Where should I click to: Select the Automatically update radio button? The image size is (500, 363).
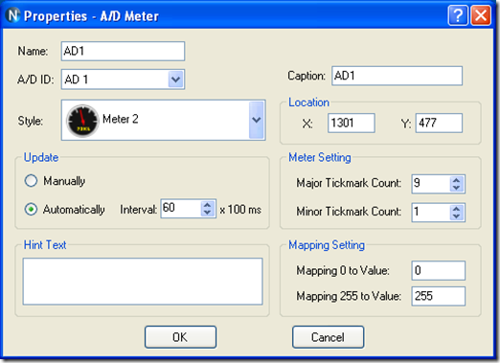31,210
